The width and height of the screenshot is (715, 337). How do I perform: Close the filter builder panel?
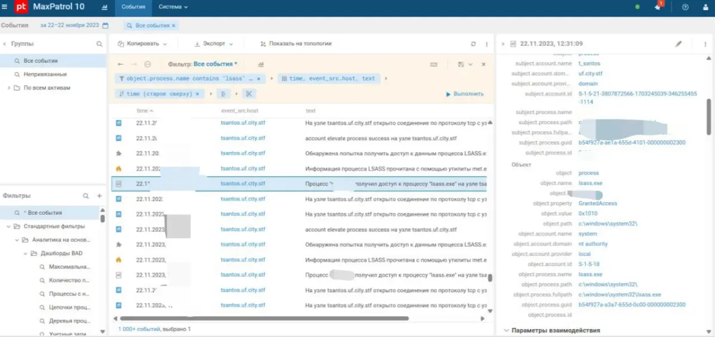tap(483, 64)
